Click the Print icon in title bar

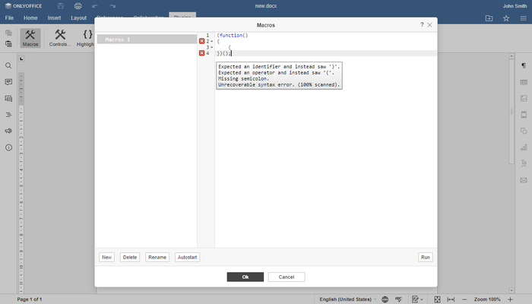78,6
